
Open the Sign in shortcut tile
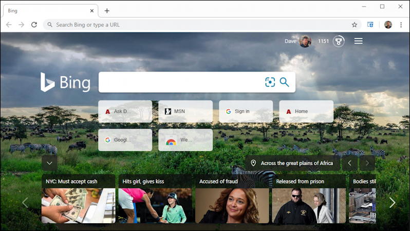point(246,111)
